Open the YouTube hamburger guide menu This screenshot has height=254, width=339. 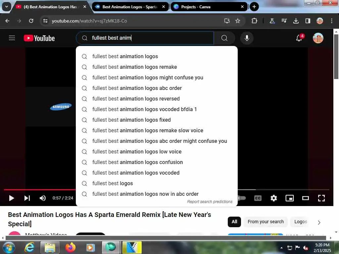click(12, 38)
